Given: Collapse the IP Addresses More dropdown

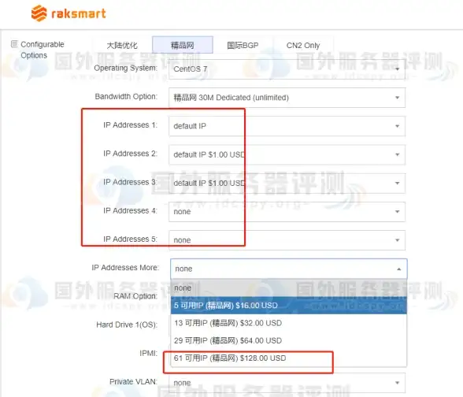Looking at the screenshot, I should point(289,269).
